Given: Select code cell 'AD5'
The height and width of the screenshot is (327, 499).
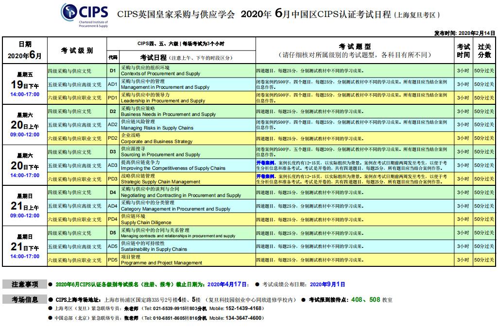Looking at the screenshot, I should click(113, 246).
